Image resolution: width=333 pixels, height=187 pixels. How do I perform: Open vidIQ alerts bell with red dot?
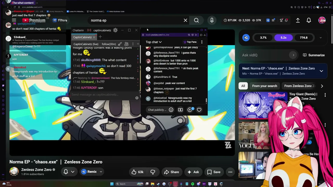(286, 20)
